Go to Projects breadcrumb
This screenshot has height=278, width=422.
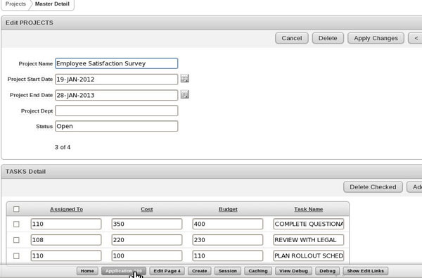15,4
